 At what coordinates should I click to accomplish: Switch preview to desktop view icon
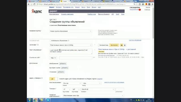click(x=122, y=45)
